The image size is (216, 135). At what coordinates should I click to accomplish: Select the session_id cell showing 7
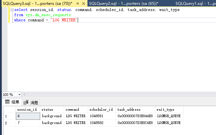[28, 123]
